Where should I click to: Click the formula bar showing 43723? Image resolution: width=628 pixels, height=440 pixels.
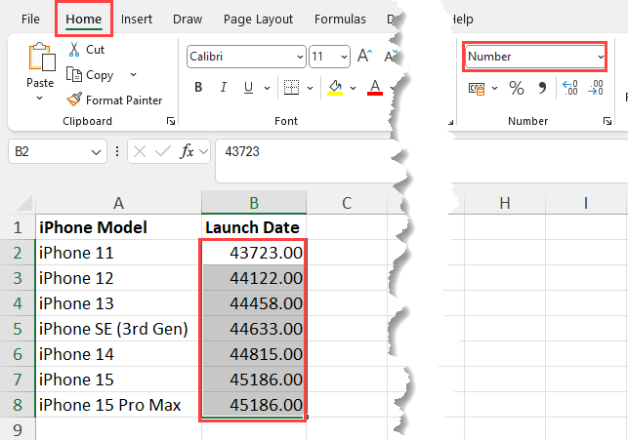click(305, 160)
